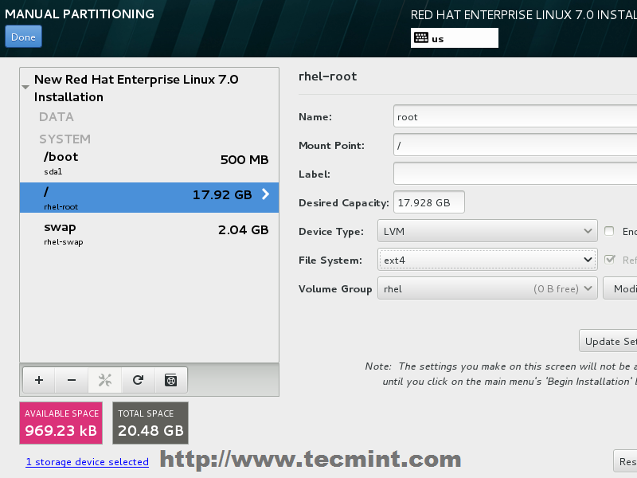This screenshot has width=637, height=478.
Task: Click the keyboard layout icon
Action: click(x=421, y=37)
